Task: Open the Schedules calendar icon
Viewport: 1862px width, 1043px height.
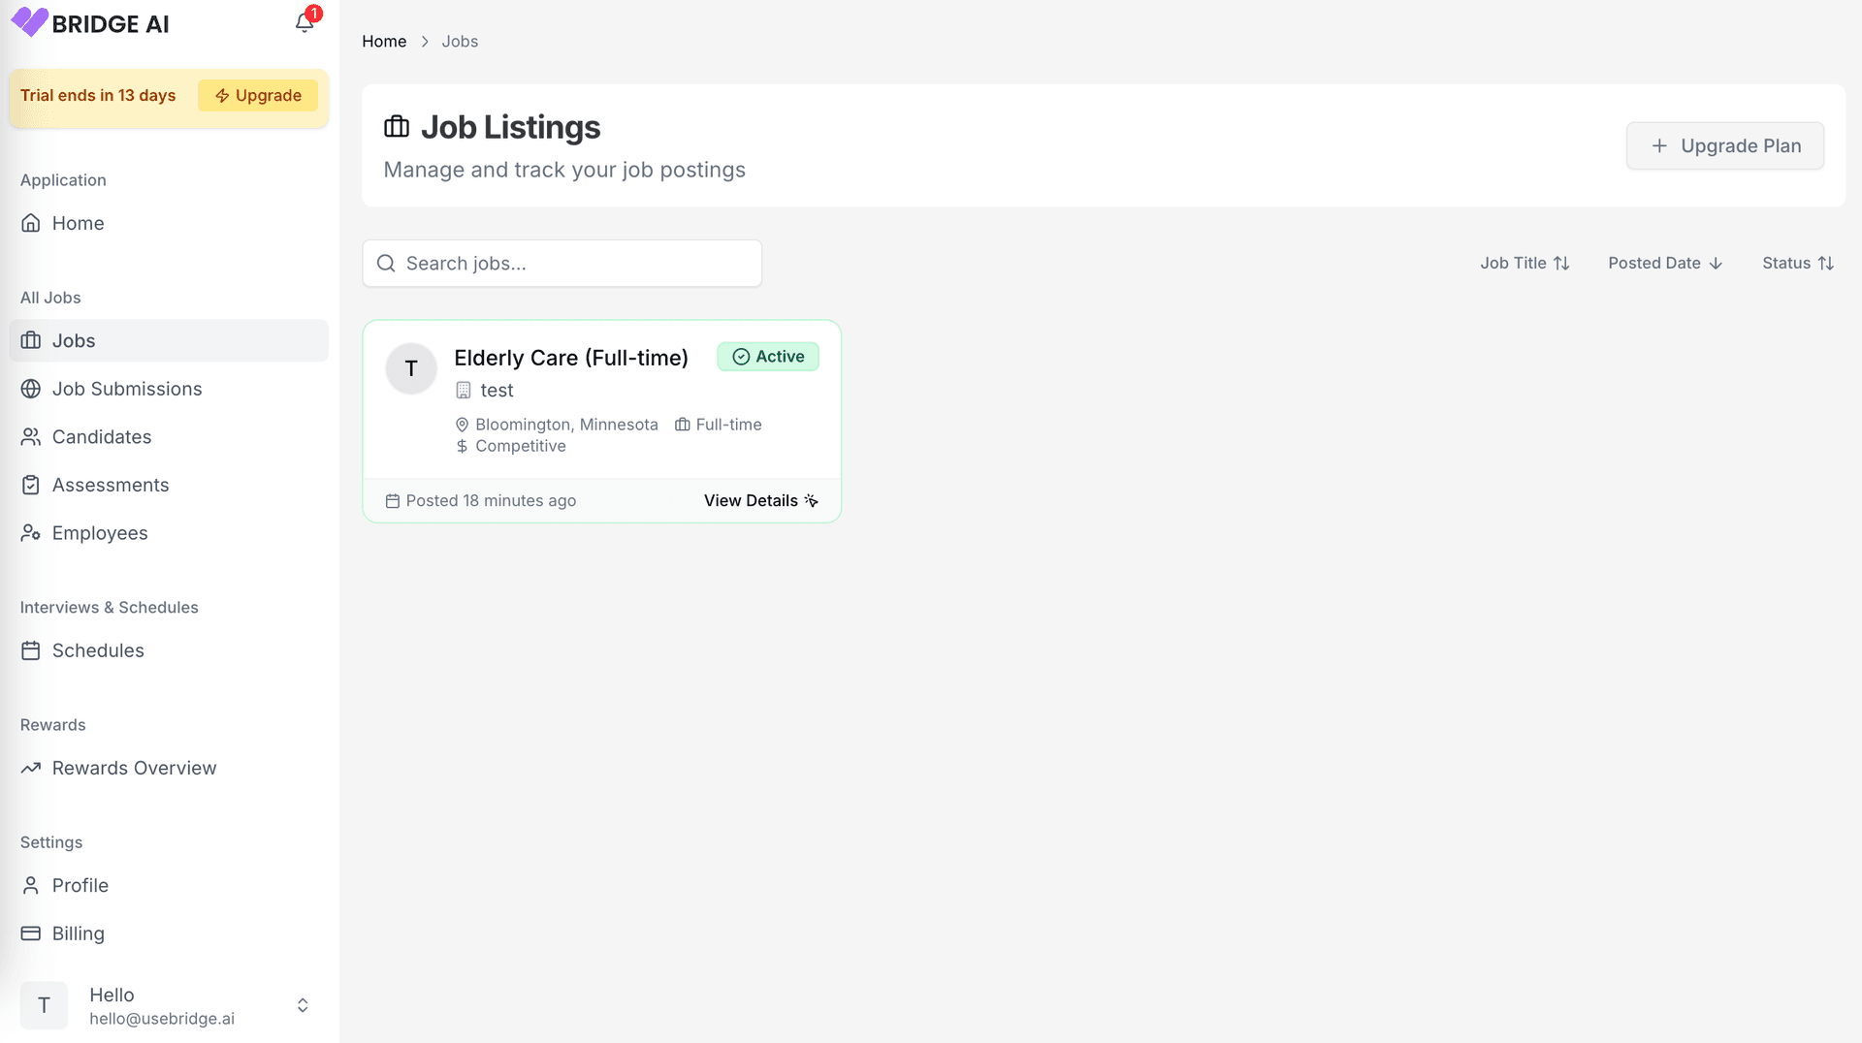Action: pyautogui.click(x=31, y=650)
